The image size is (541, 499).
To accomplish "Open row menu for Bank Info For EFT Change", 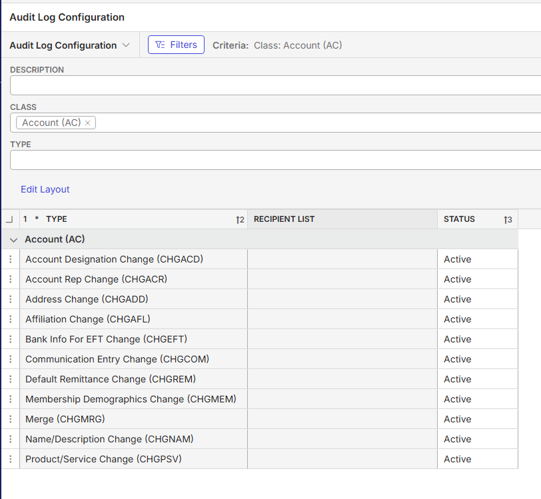I will pyautogui.click(x=11, y=339).
